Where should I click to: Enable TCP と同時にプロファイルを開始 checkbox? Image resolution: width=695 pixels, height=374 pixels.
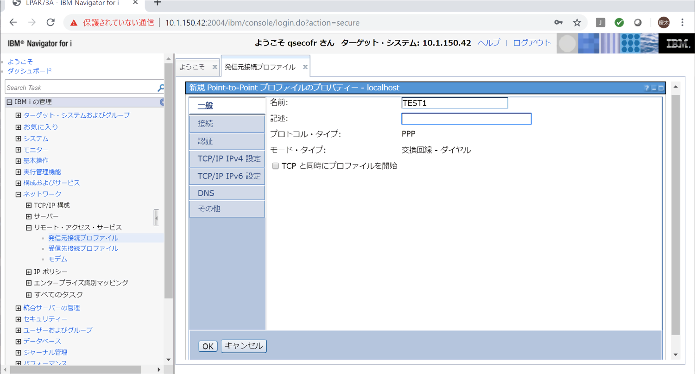point(275,166)
